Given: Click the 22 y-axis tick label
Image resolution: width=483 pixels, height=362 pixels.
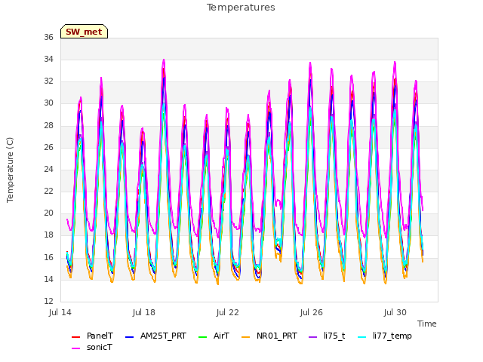Looking at the screenshot, I should point(48,191).
